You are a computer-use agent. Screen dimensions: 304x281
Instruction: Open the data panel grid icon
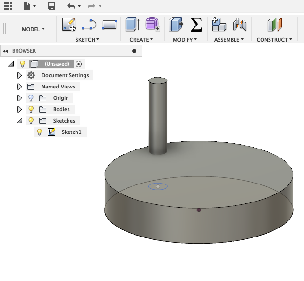point(8,6)
